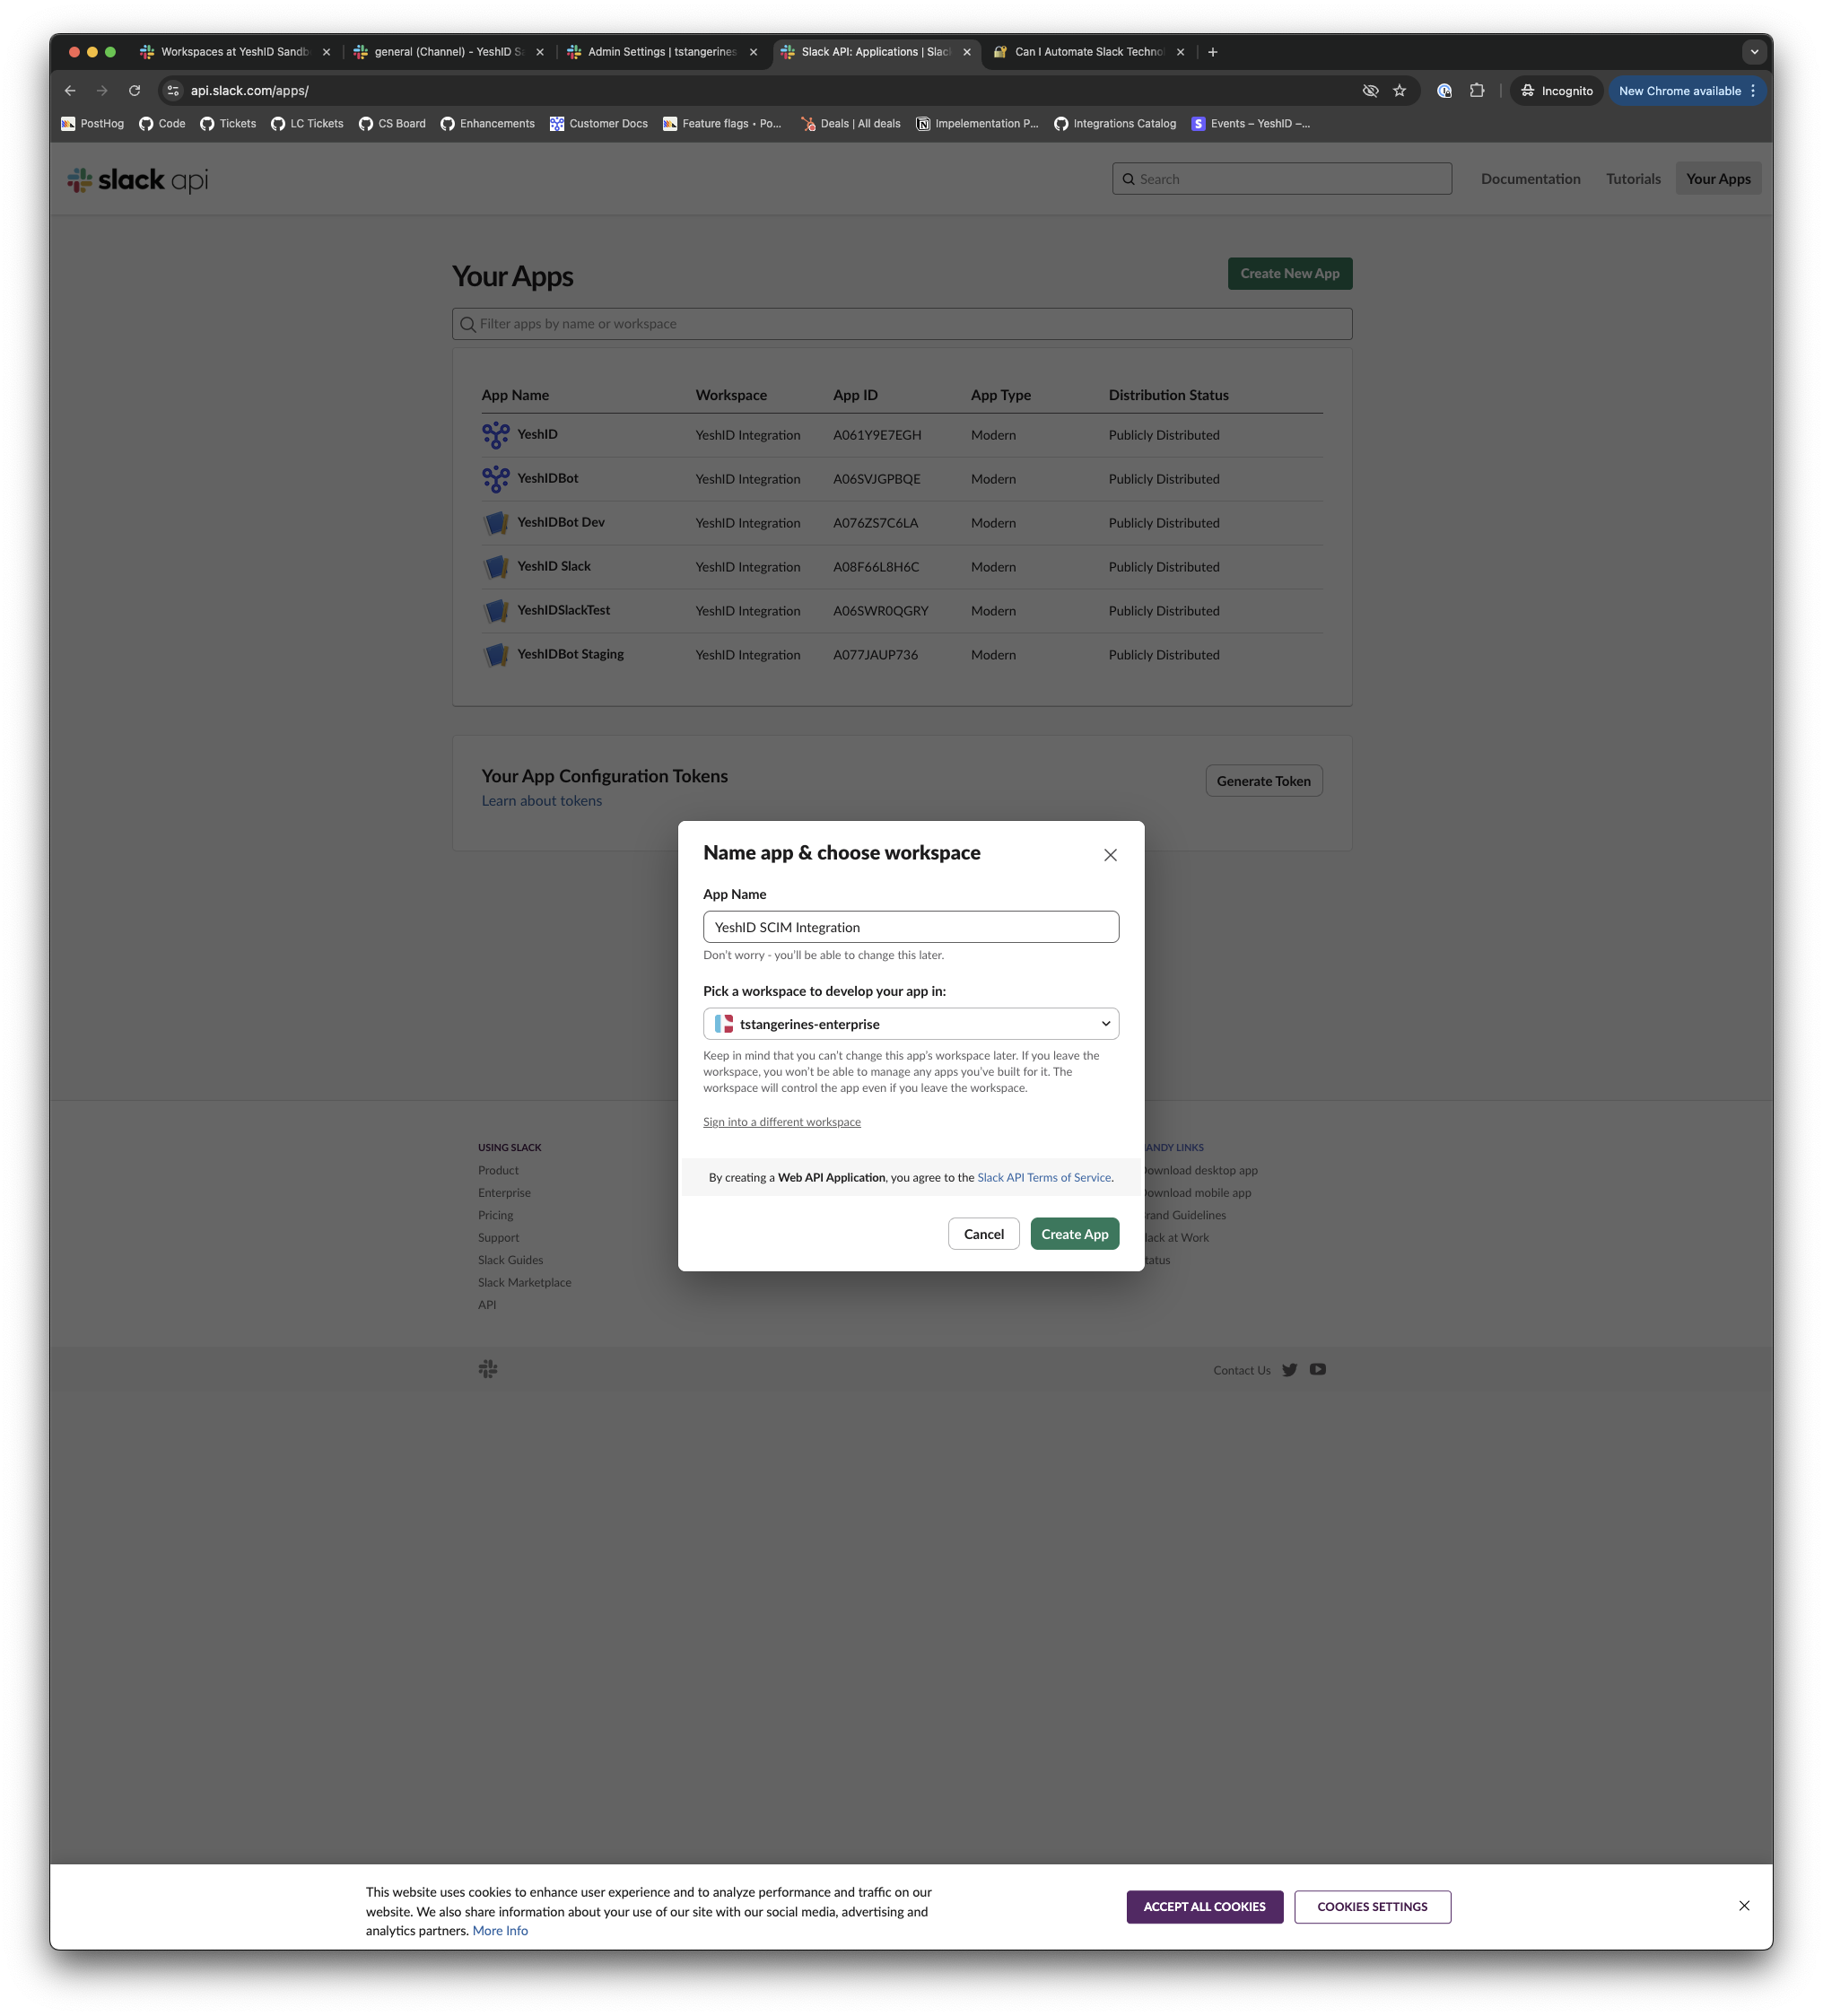Image resolution: width=1823 pixels, height=2016 pixels.
Task: Open Tutorials nav item
Action: coord(1633,179)
